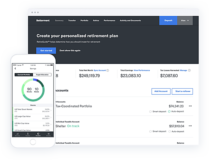
Task: Click the blue Deposit button
Action: (168, 21)
